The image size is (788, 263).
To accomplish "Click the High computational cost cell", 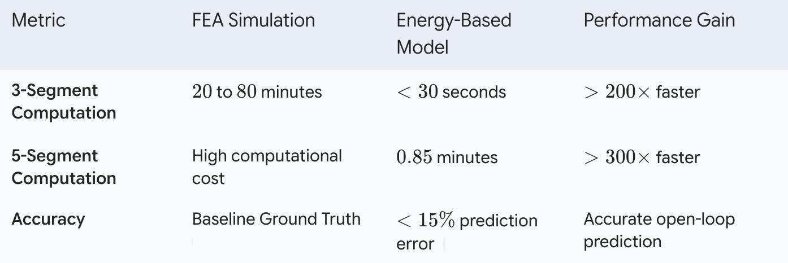I will 267,167.
